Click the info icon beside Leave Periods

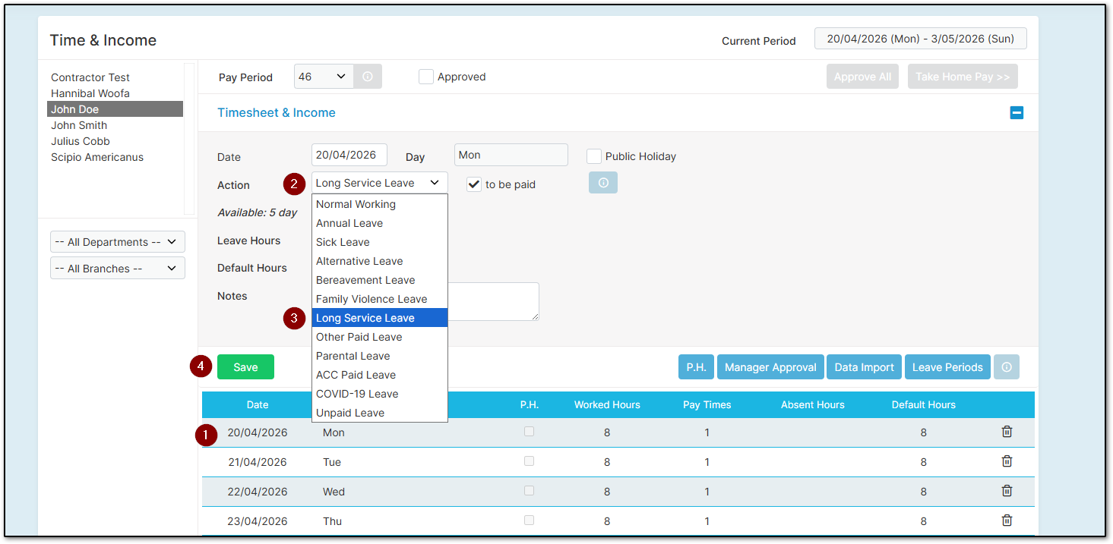[x=1007, y=367]
